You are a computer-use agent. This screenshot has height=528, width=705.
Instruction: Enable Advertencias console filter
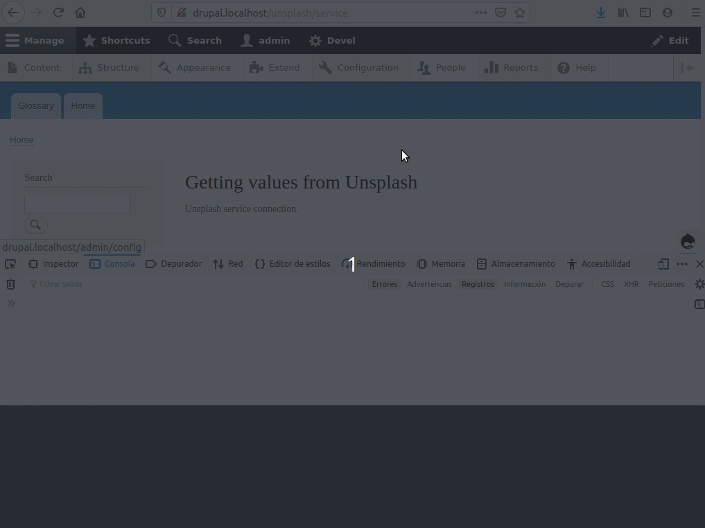[x=429, y=283]
